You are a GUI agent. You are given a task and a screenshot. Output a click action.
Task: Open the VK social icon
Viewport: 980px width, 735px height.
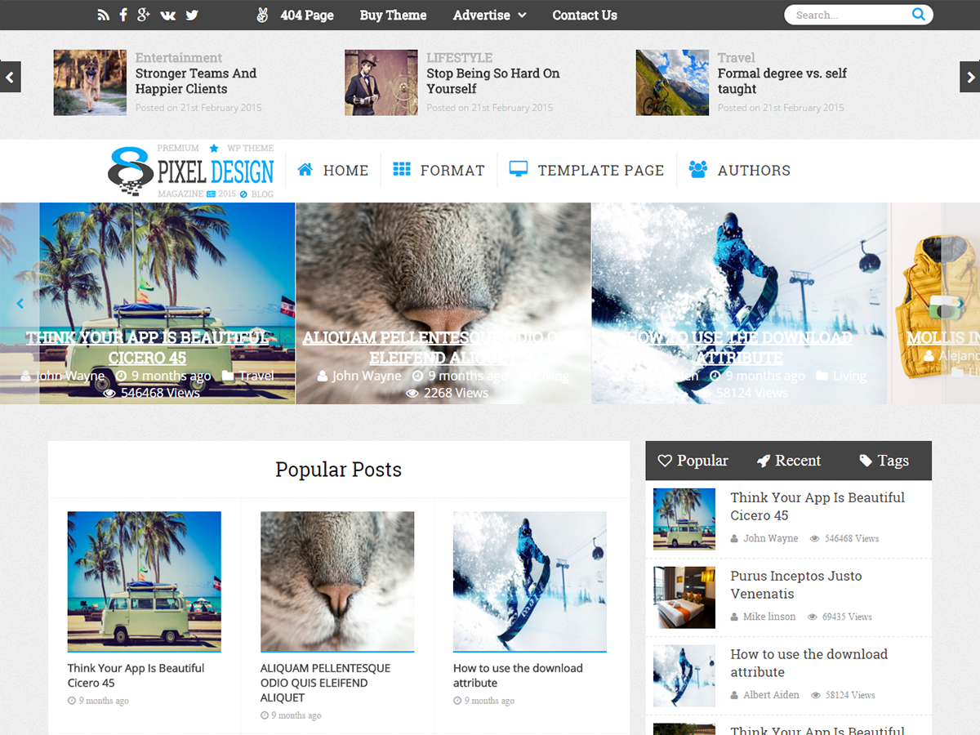(167, 16)
